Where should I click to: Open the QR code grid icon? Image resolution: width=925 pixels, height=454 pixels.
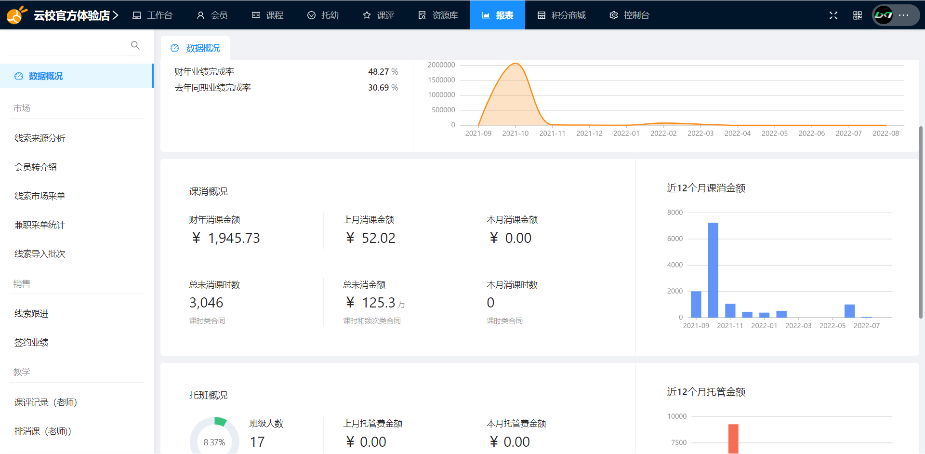point(858,15)
